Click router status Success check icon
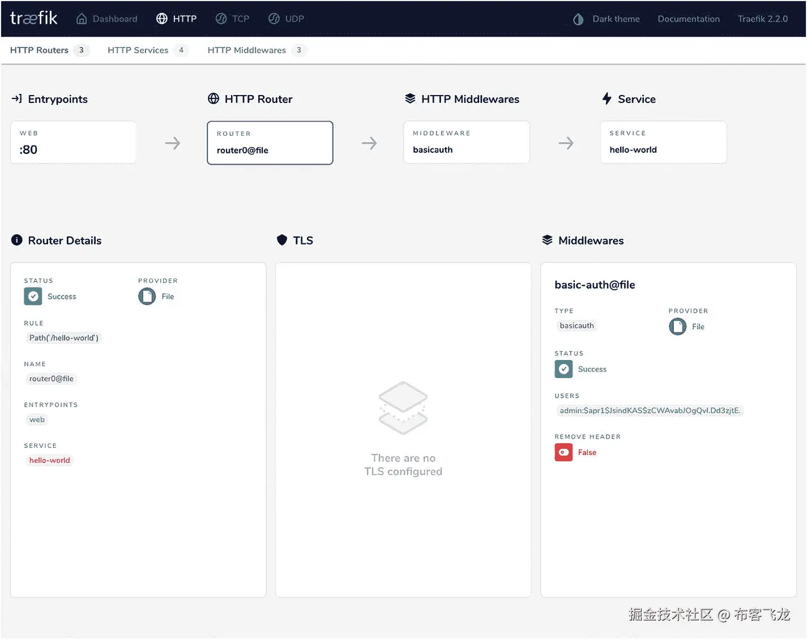 [33, 296]
